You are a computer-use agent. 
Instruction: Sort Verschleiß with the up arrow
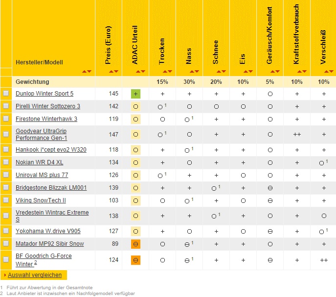coord(326,71)
